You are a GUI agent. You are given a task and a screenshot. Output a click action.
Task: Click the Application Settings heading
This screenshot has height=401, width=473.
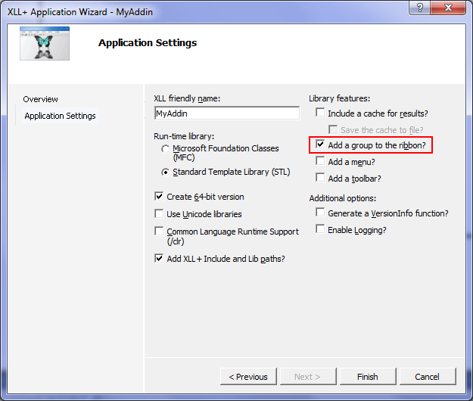[148, 43]
